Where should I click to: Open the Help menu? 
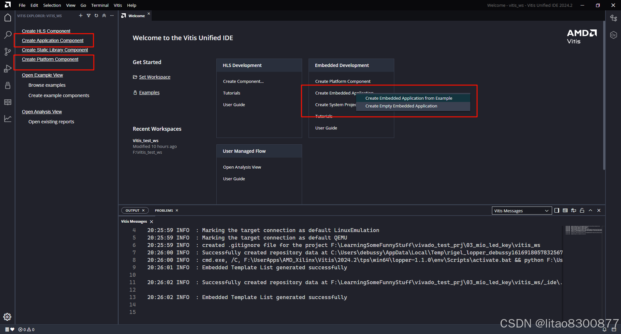[x=132, y=5]
